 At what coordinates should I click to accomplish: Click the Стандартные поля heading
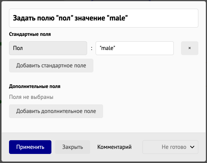[x=30, y=34]
